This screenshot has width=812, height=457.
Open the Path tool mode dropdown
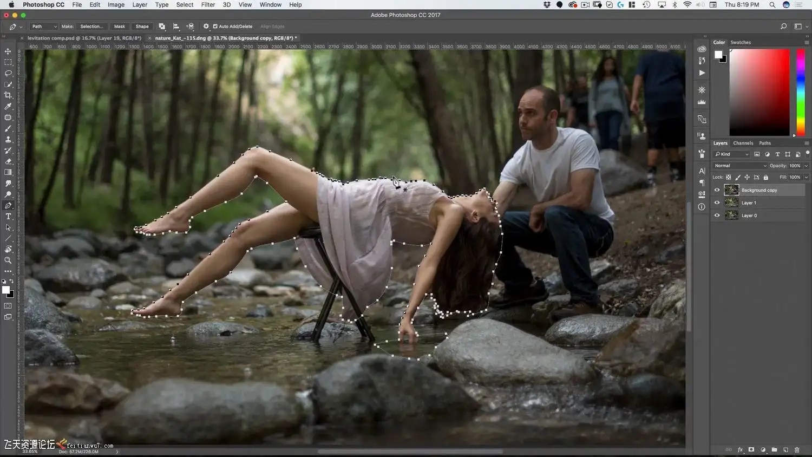[x=44, y=27]
